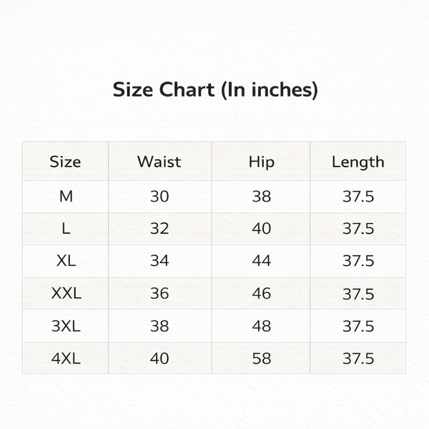Screen dimensions: 429x429
Task: Click the 4XL size row label
Action: pos(65,358)
